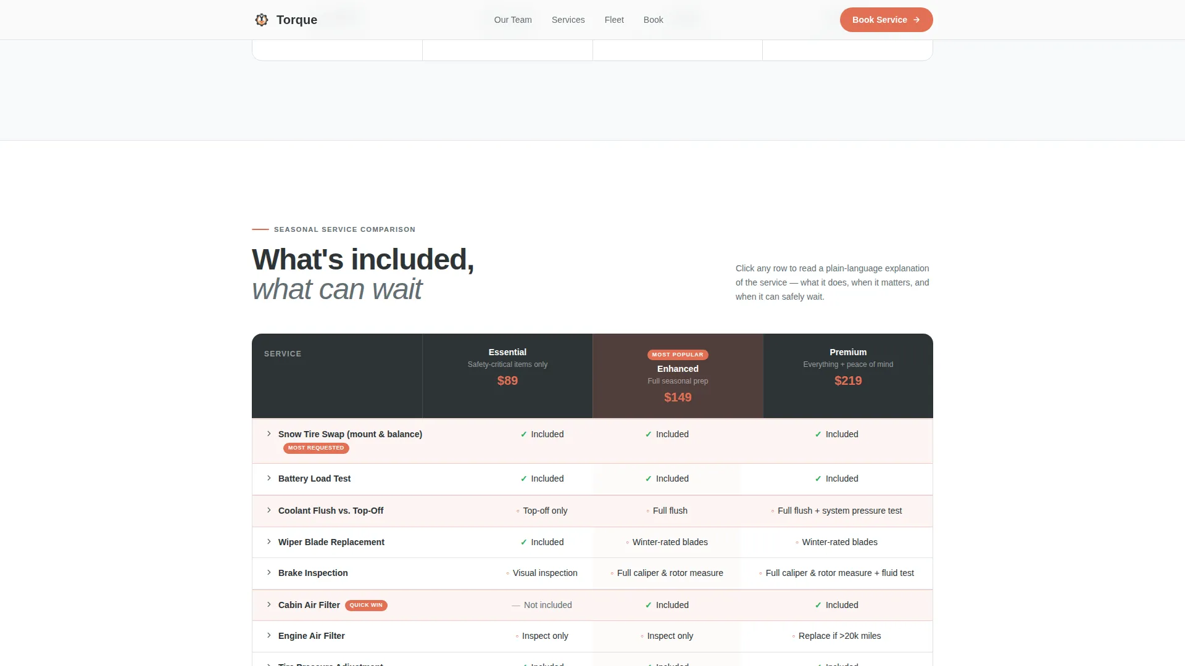Click the Not included cell for Cabin Air Filter
Viewport: 1185px width, 666px height.
tap(542, 605)
